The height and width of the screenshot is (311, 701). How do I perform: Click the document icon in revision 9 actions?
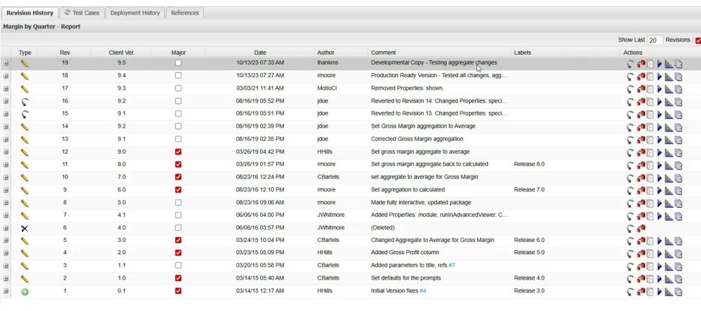tap(650, 191)
